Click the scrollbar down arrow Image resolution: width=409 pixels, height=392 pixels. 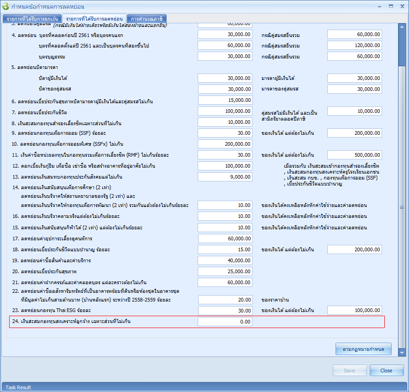(x=402, y=353)
